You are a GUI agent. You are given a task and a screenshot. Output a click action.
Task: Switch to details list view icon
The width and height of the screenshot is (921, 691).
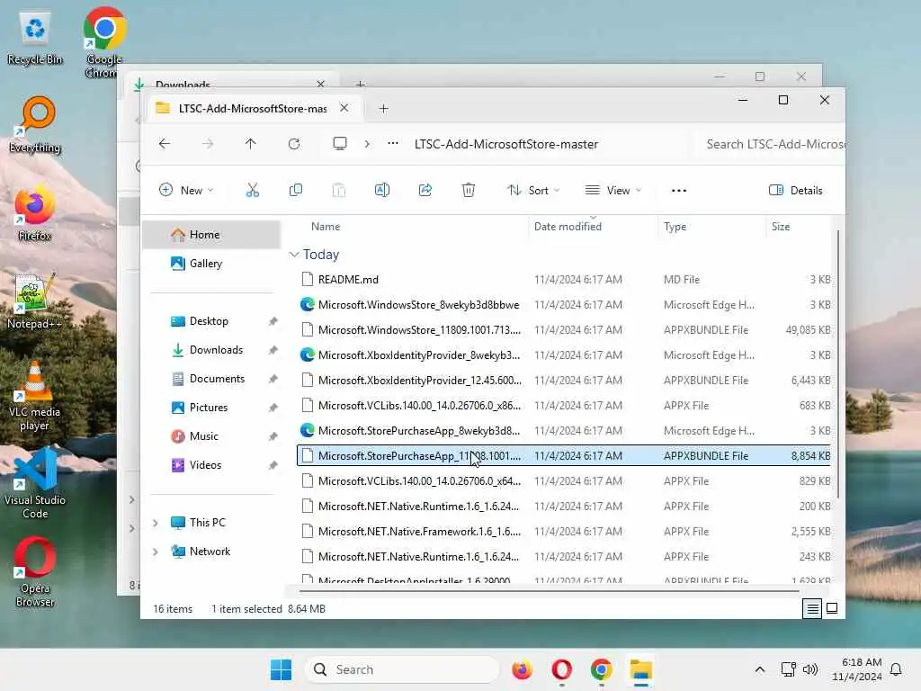812,609
